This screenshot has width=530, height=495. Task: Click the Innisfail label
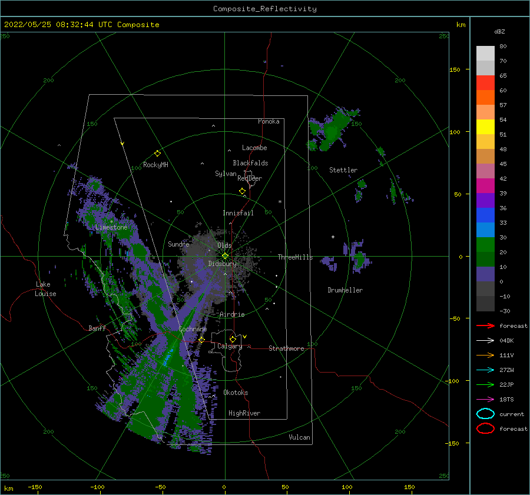click(238, 213)
